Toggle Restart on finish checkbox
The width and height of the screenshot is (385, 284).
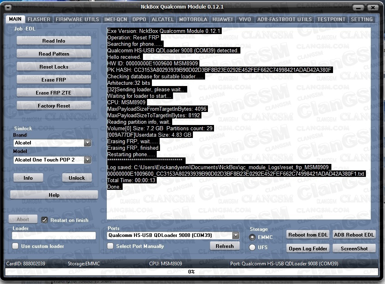(x=44, y=220)
